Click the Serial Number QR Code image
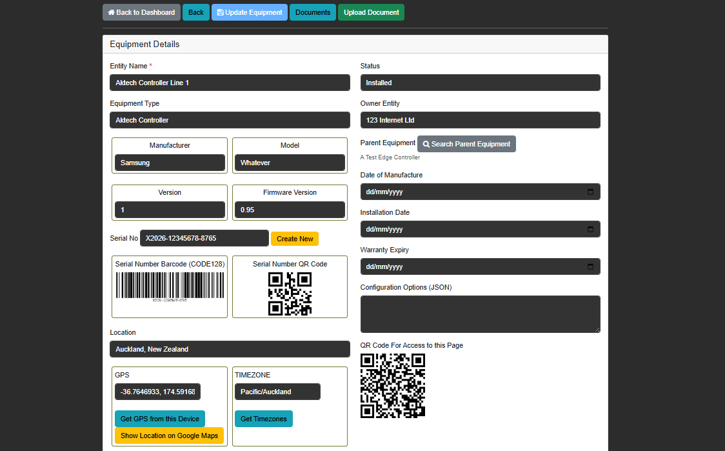Screen dimensions: 725x451 290,294
